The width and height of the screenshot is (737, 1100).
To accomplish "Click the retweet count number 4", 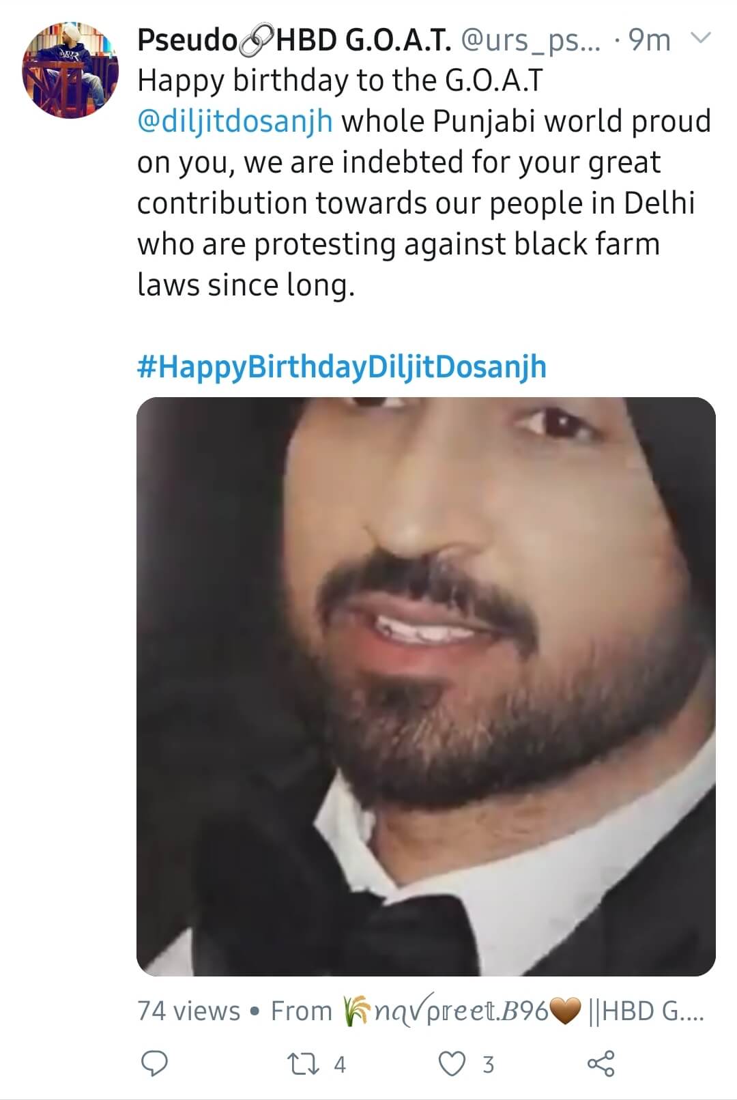I will 340,1064.
